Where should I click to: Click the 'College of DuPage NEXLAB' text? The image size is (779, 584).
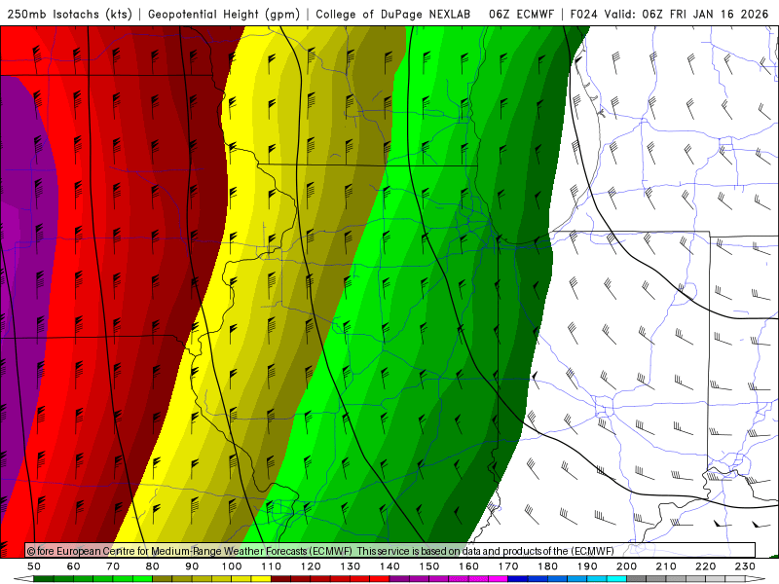tap(393, 14)
